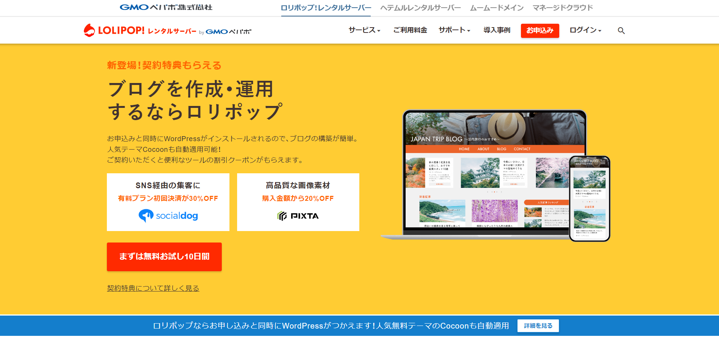Select the 高品質な画像素材 coupon card
The width and height of the screenshot is (719, 337).
(x=298, y=202)
